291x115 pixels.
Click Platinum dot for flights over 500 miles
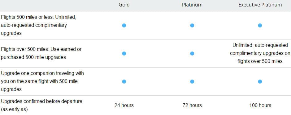click(x=192, y=53)
